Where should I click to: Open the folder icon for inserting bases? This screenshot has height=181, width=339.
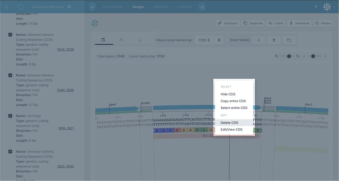point(289,40)
